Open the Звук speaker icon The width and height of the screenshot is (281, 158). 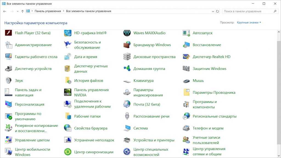tap(9, 81)
